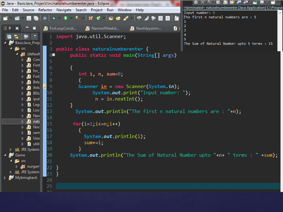
Task: Save the current file
Action: 29,18
